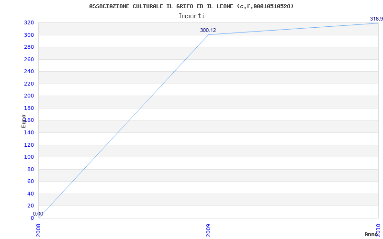Screen dimensions: 383x239
Task: Click the 180 y-axis tick label
Action: coord(29,108)
